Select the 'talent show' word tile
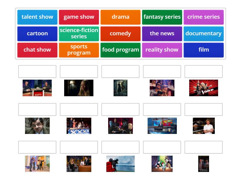 tap(37, 17)
